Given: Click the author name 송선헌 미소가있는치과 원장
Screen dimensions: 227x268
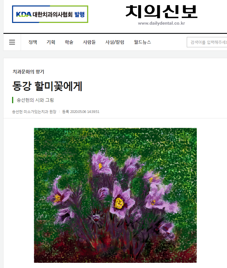Looking at the screenshot, I should point(34,111).
